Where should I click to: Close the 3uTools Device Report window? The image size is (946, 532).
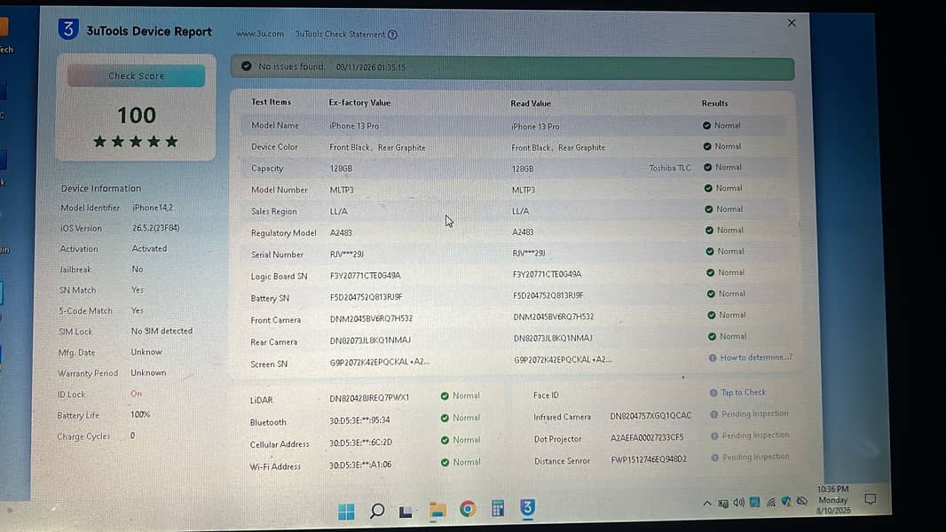pyautogui.click(x=792, y=23)
